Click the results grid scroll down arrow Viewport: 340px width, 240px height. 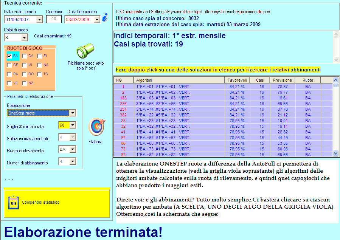click(x=336, y=153)
